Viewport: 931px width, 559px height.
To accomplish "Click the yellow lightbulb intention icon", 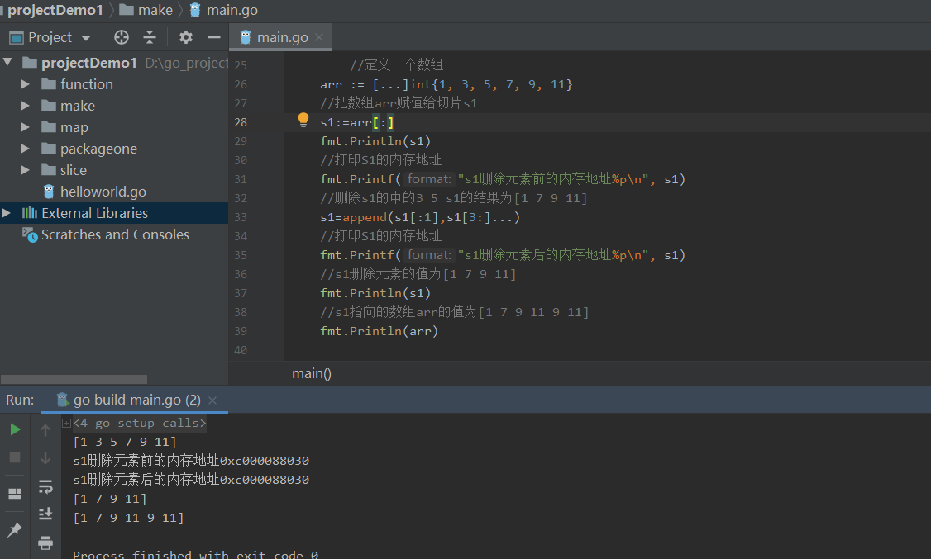I will (303, 120).
